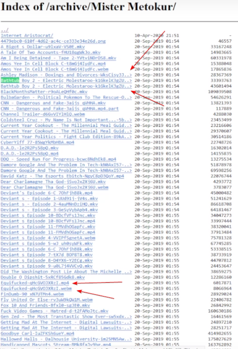Open Coldsteel Cruz My Name Is Not Important
Image resolution: width=238 pixels, height=349 pixels.
(x=66, y=120)
